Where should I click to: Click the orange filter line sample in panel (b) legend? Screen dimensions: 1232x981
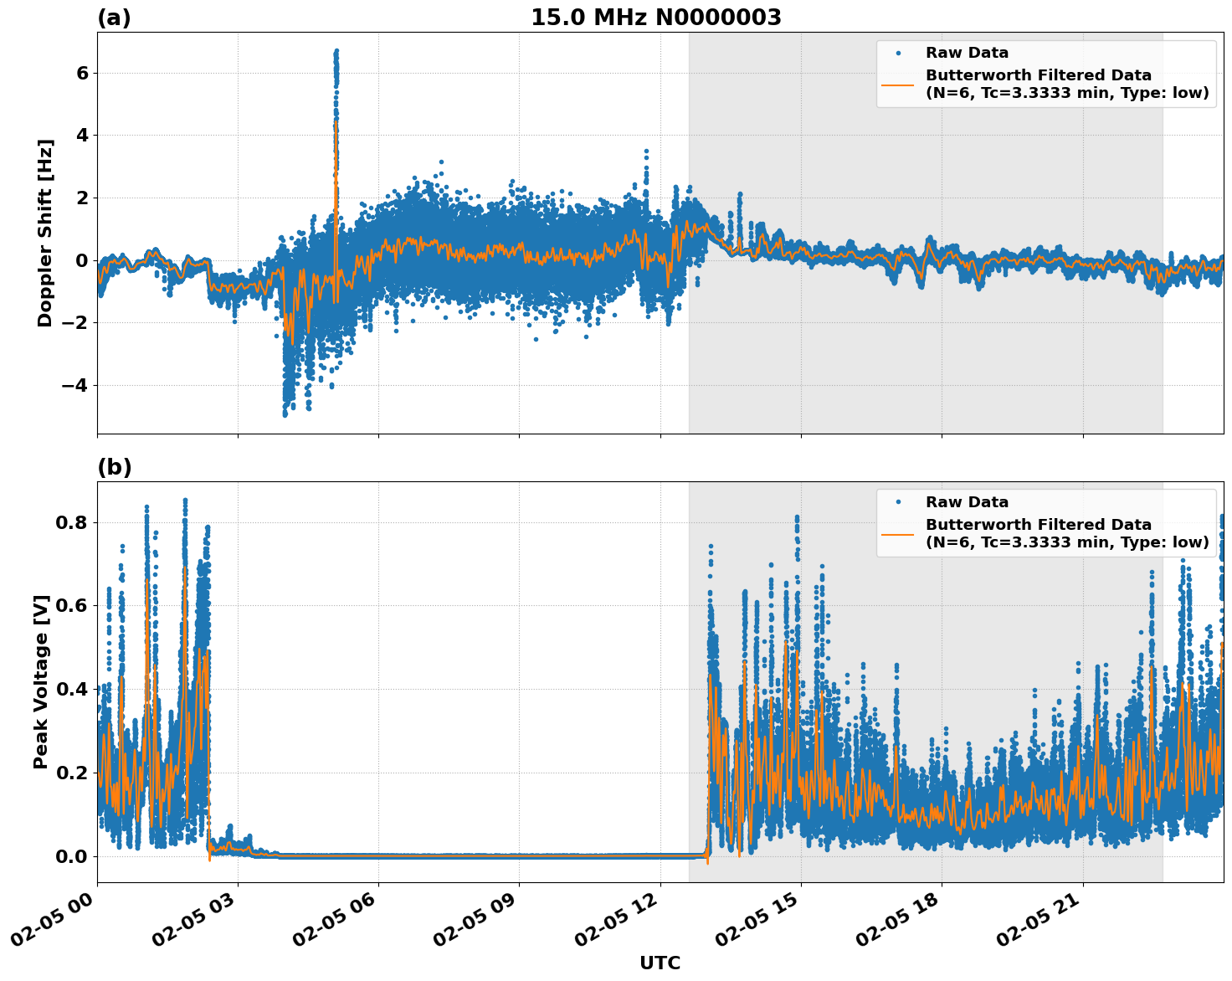point(898,533)
